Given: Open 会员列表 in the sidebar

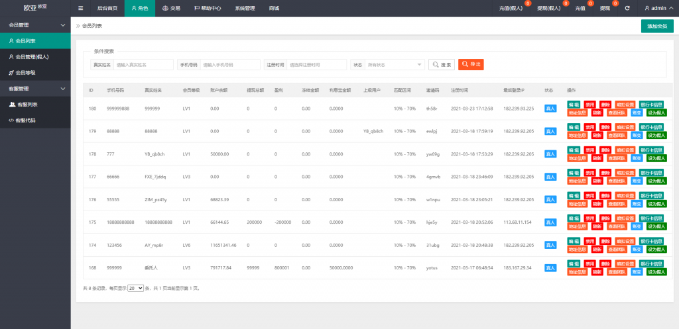Looking at the screenshot, I should tap(35, 41).
